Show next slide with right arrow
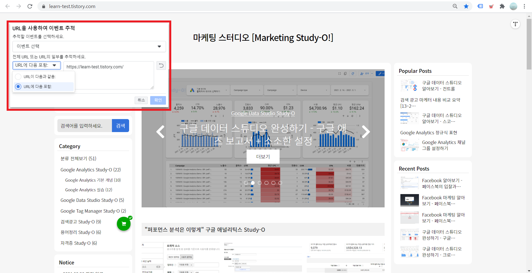The image size is (532, 273). (x=366, y=132)
